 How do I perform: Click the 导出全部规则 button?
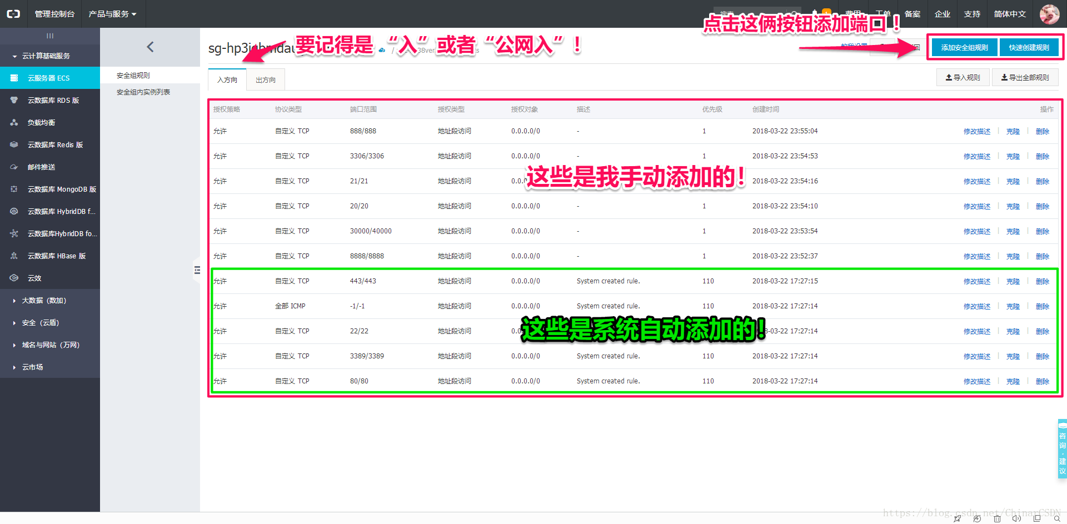(x=1025, y=78)
